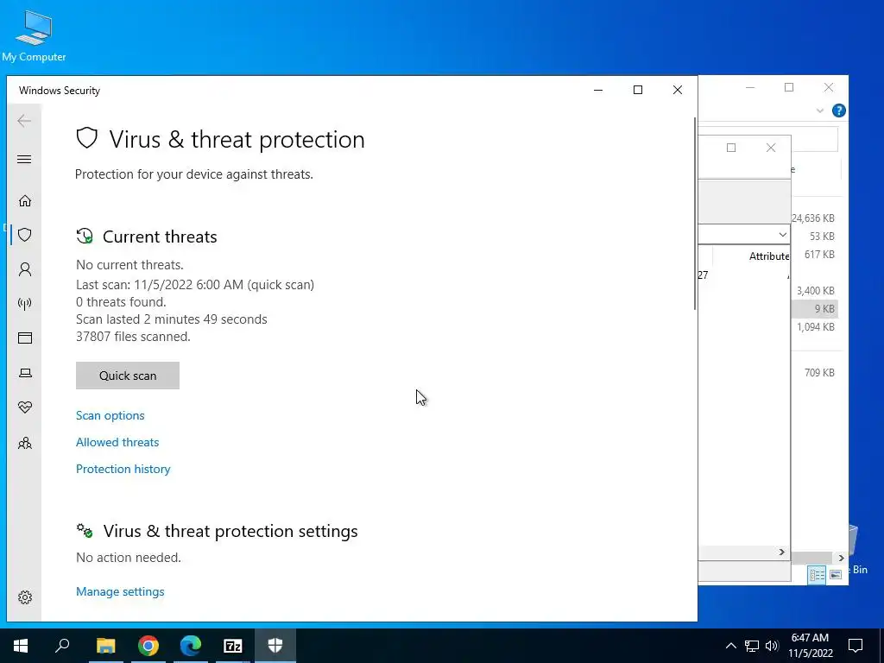Viewport: 884px width, 663px height.
Task: Maximize the inner background dialog window
Action: click(x=731, y=148)
